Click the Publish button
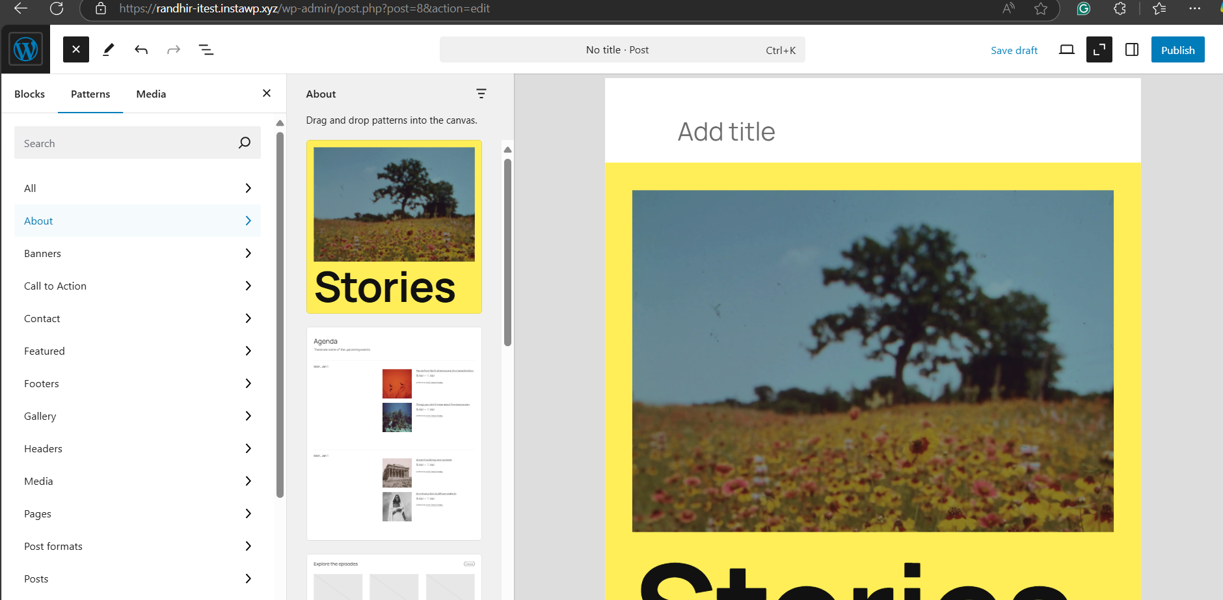 [x=1178, y=49]
